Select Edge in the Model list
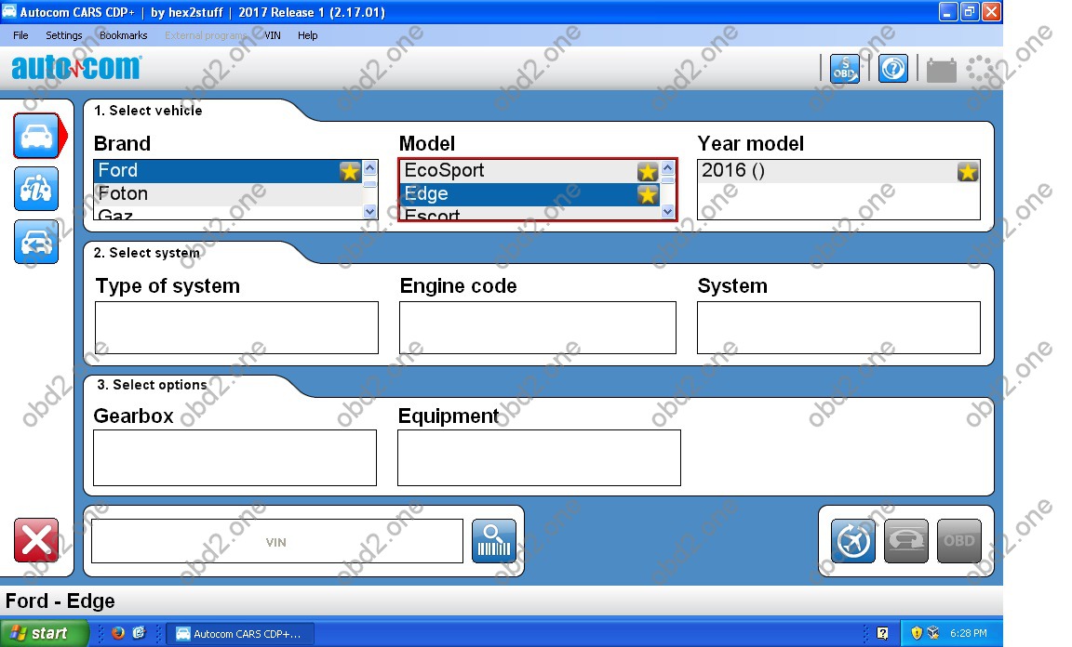1072x647 pixels. click(529, 194)
